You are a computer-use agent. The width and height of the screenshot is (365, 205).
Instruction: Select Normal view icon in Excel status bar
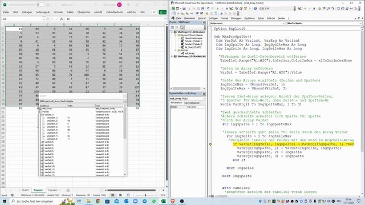(113, 195)
